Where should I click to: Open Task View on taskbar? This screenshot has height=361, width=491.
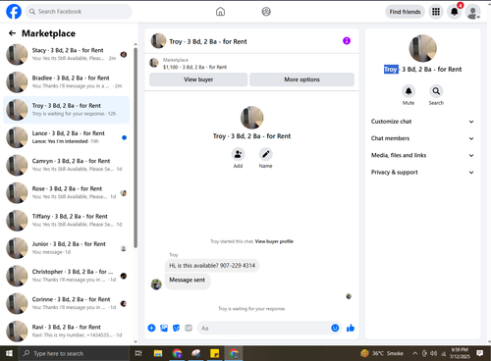click(138, 353)
